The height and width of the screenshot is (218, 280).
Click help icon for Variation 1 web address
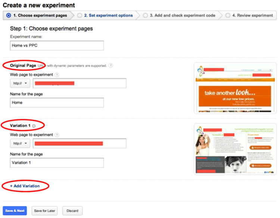tap(57, 135)
